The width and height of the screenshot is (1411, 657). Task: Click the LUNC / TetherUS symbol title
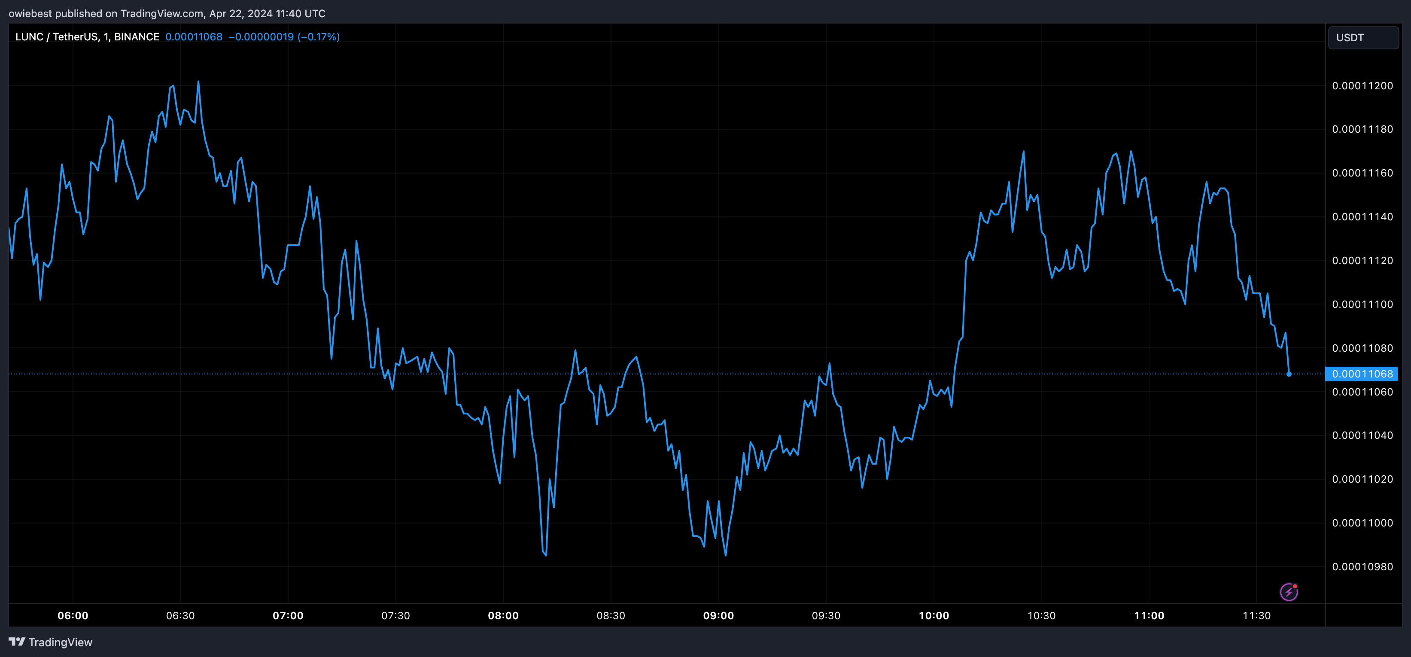click(x=87, y=36)
